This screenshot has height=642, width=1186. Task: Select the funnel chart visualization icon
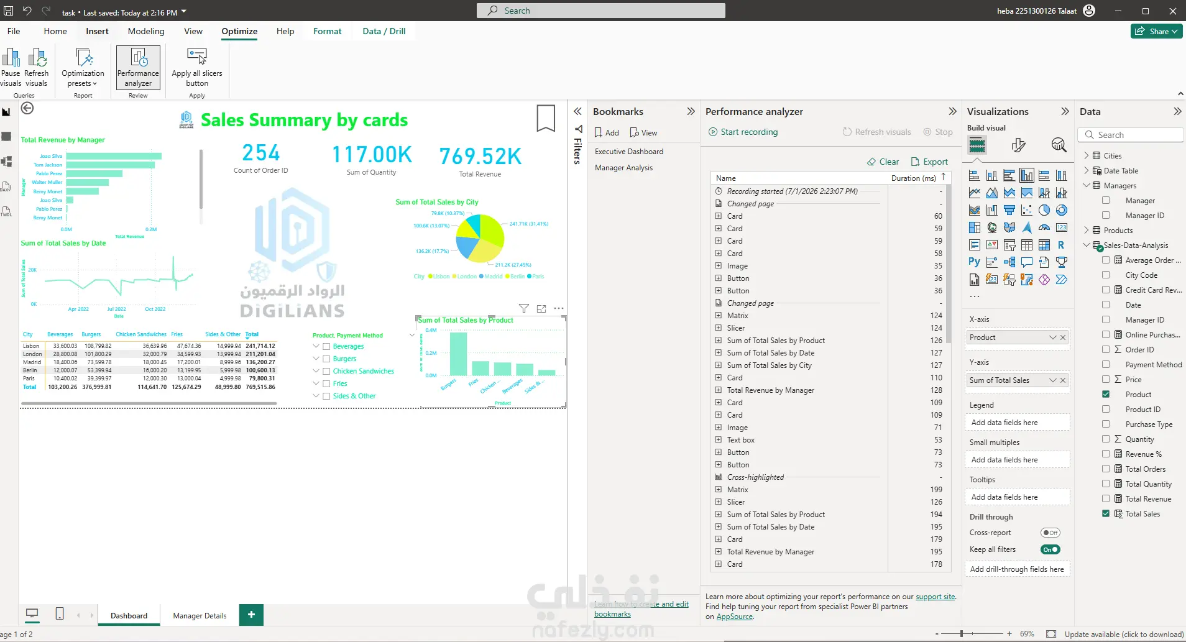[x=1009, y=210]
